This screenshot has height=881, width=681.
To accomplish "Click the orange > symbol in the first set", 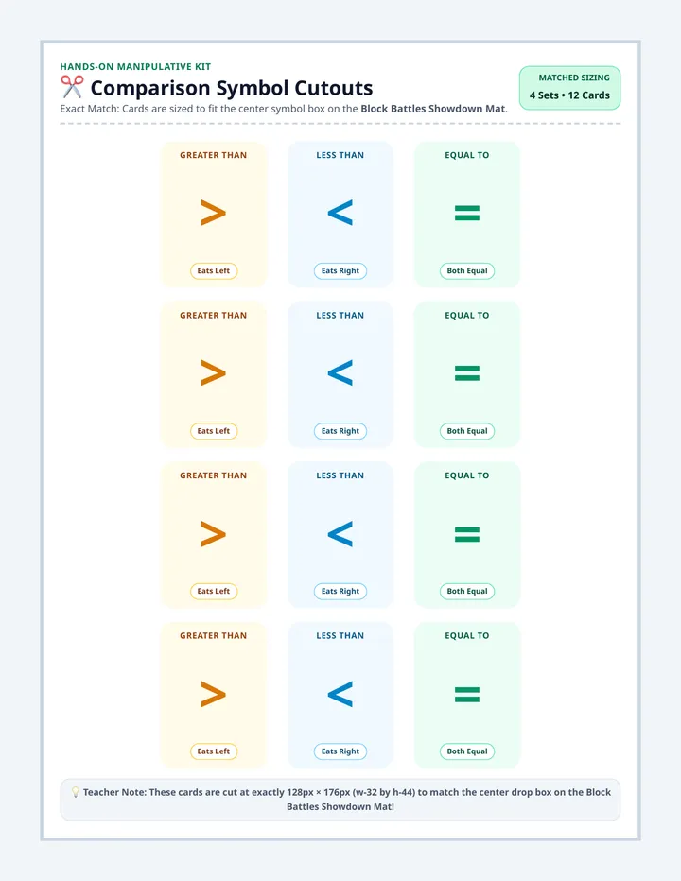I will coord(213,213).
